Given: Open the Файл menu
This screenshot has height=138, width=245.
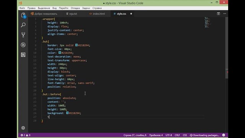Looking at the screenshot, I should click(x=22, y=8).
